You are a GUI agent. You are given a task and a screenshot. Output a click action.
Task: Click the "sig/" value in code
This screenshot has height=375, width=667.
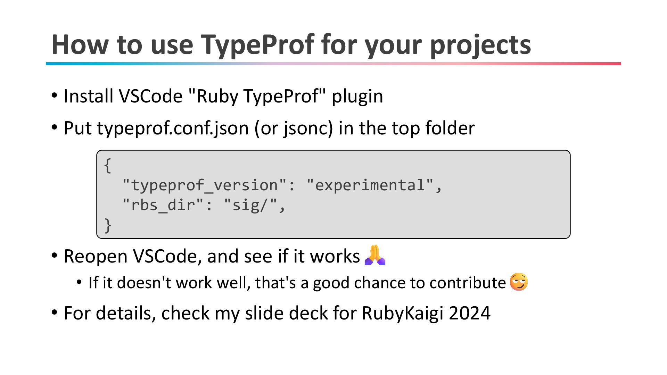[250, 205]
